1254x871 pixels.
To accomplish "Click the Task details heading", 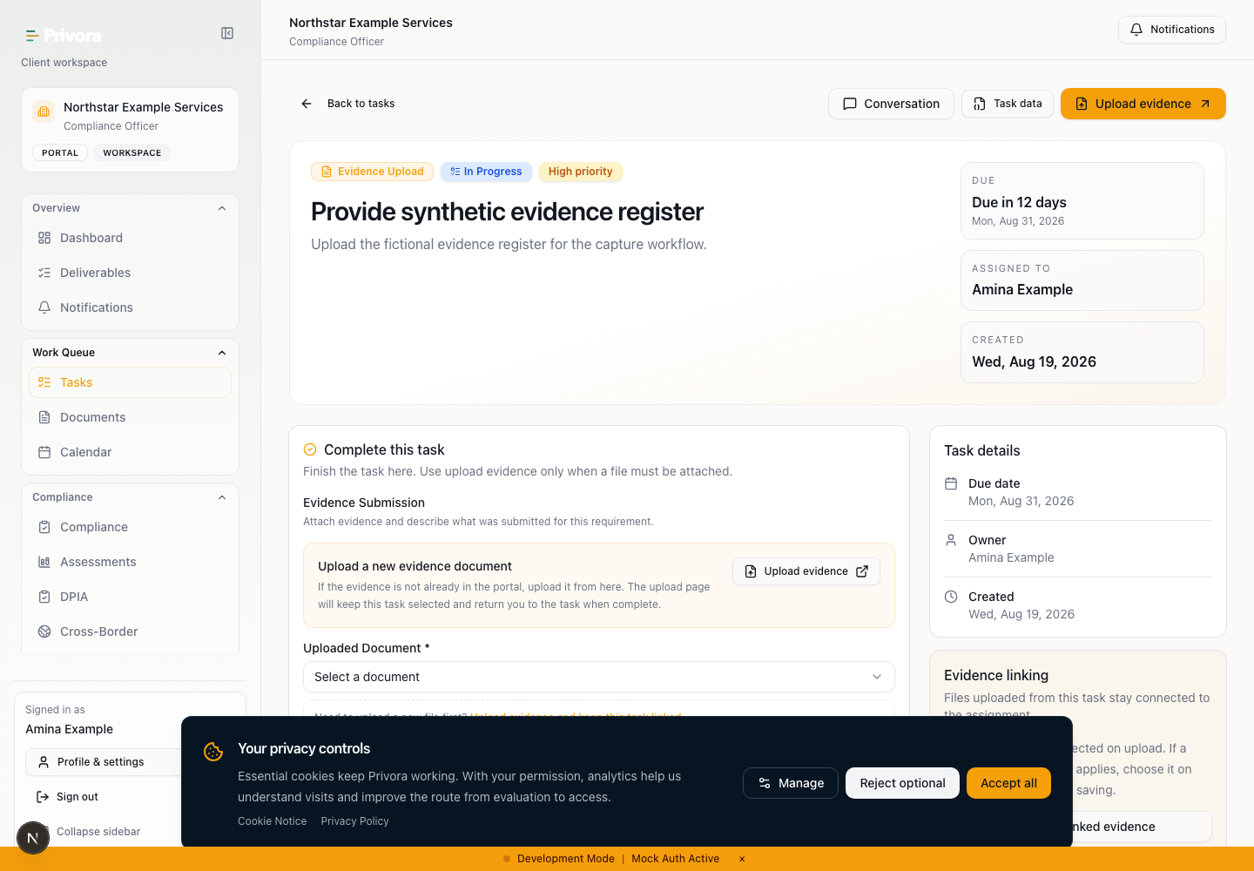I will pos(982,450).
